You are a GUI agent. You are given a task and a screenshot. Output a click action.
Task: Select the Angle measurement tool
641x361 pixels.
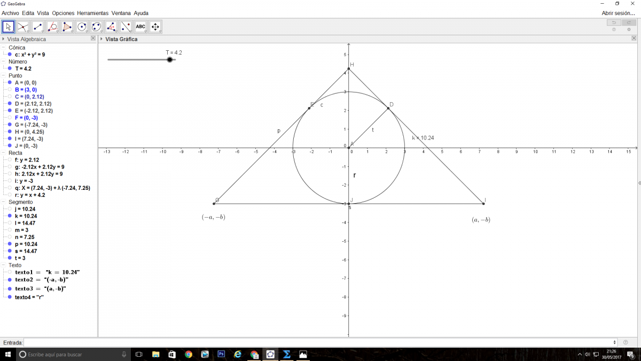point(111,26)
